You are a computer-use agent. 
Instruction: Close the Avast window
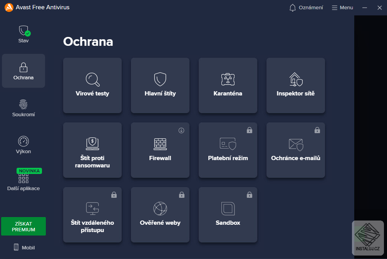[380, 8]
